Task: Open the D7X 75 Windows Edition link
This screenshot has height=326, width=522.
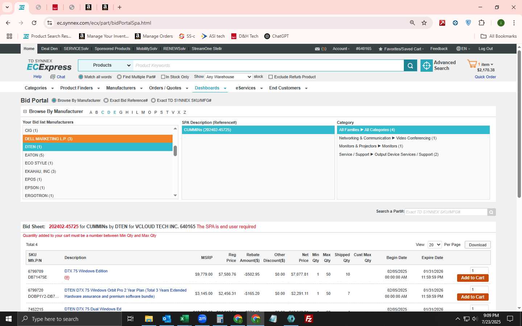Action: point(86,271)
